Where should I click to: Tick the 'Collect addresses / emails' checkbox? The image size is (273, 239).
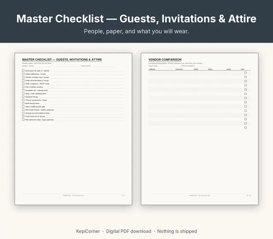pyautogui.click(x=23, y=74)
